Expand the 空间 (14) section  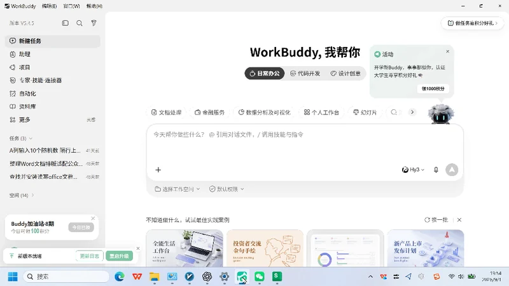tap(22, 195)
